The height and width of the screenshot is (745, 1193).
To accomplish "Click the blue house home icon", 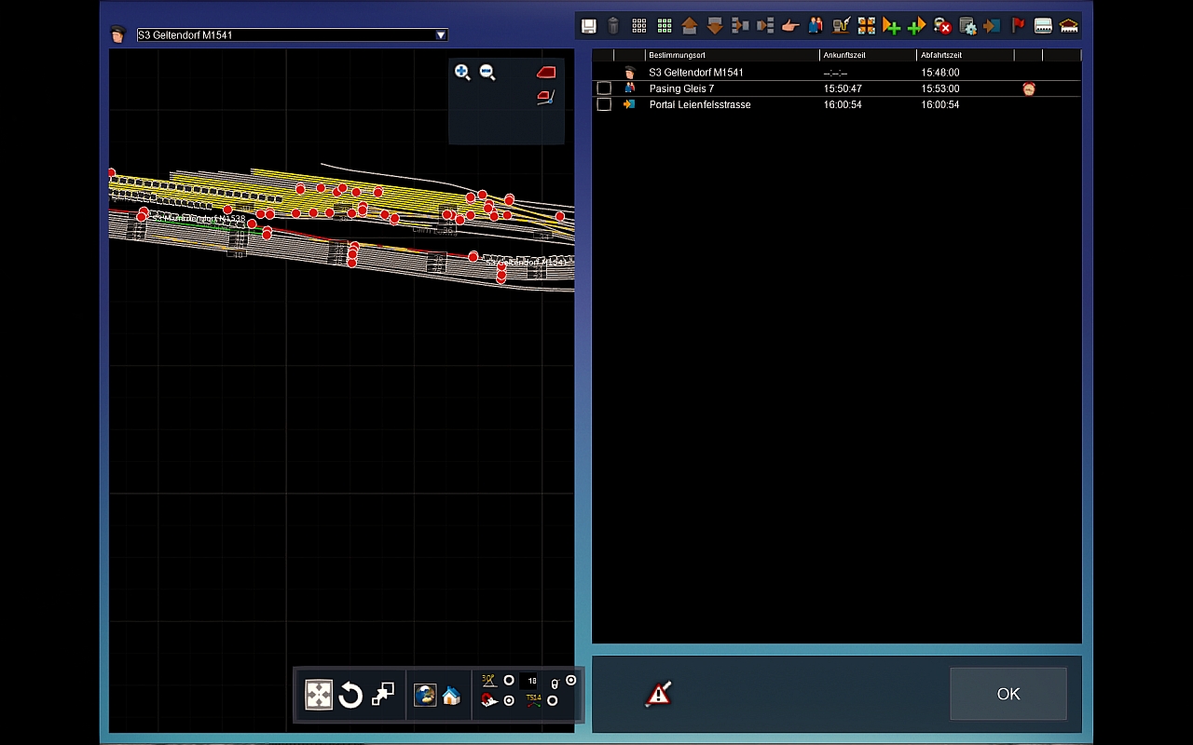I will point(451,696).
